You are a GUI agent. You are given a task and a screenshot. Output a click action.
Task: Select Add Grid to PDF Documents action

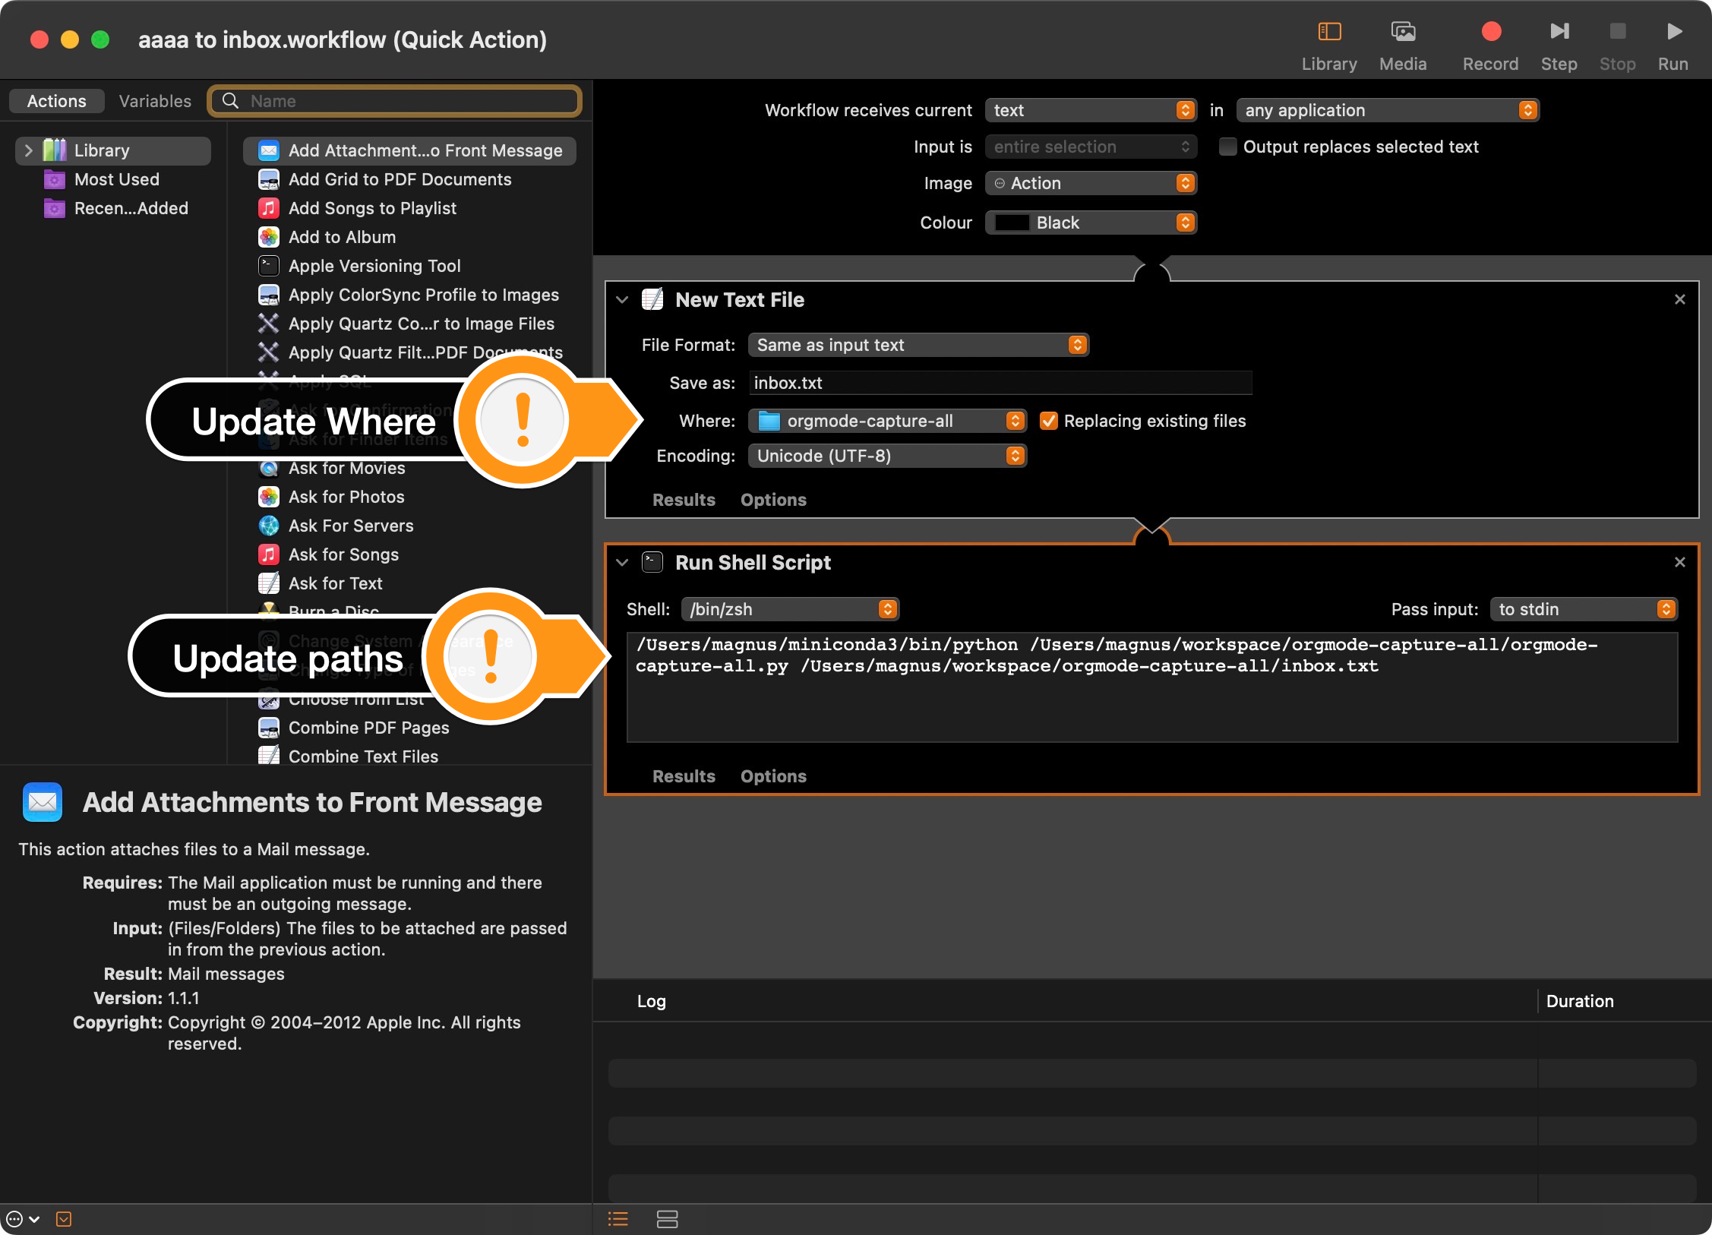coord(400,179)
